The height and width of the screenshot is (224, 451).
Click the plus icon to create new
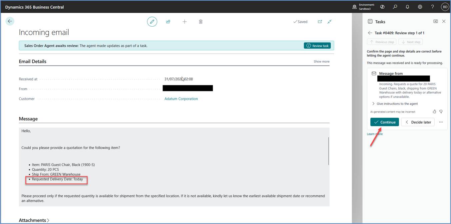point(185,22)
